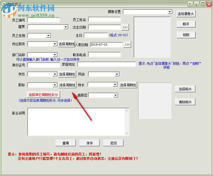This screenshot has width=213, height=176.
Task: Click the employee photo preview box
Action: pos(155,101)
